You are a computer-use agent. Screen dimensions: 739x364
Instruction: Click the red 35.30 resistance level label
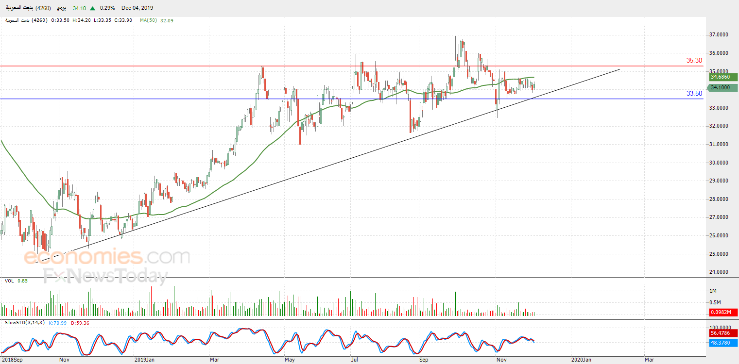click(694, 61)
